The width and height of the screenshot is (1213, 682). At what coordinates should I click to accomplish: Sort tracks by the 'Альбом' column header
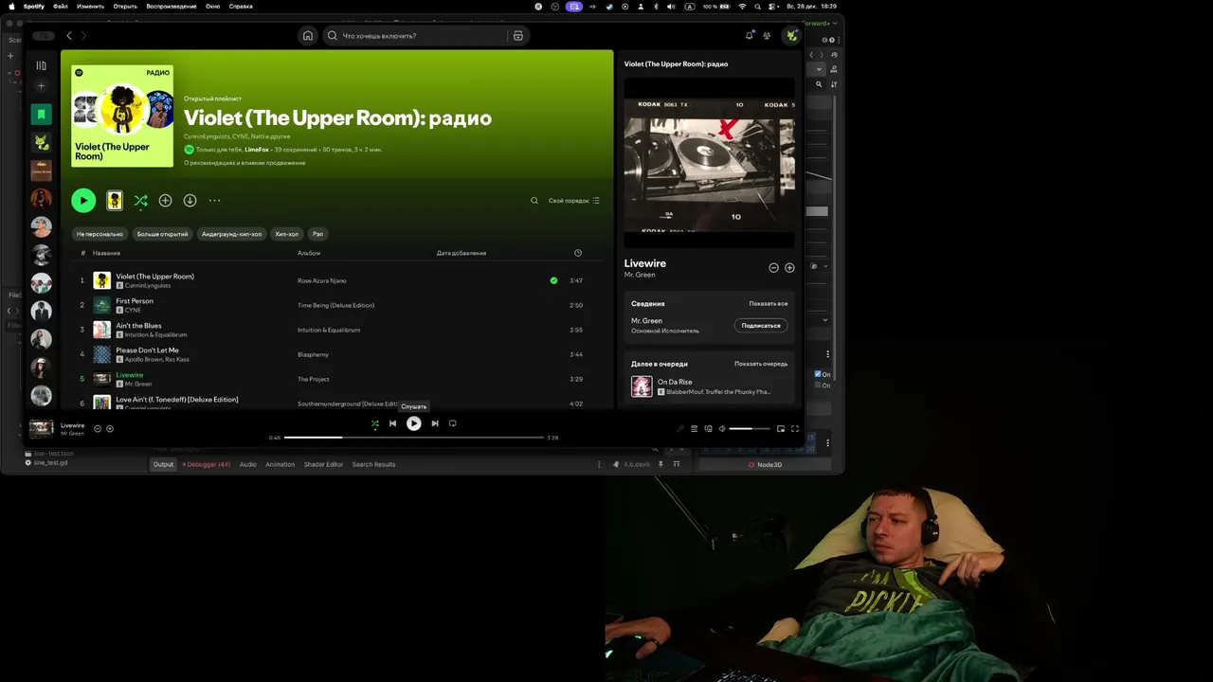[309, 253]
